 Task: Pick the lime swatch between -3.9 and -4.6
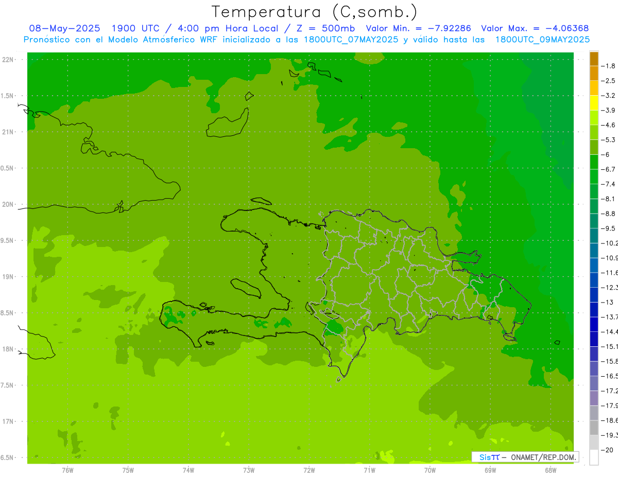(594, 118)
